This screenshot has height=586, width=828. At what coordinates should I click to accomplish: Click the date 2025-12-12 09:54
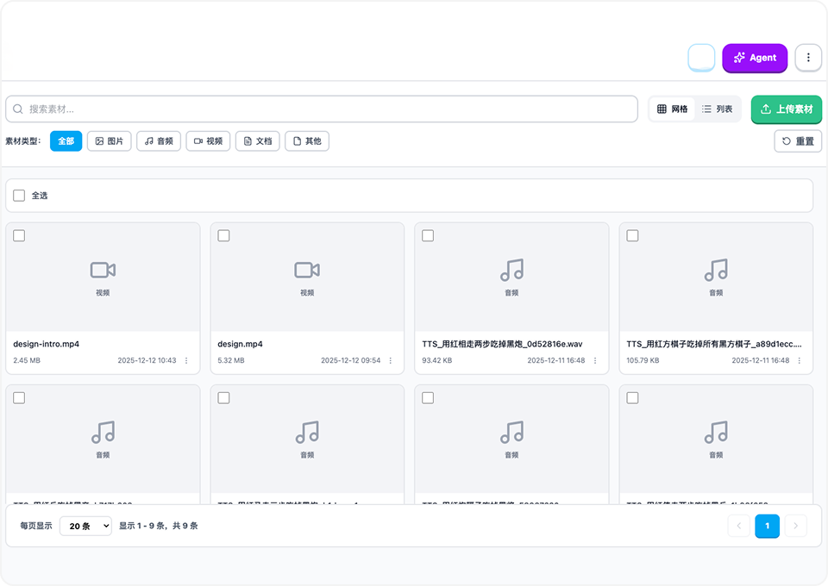coord(351,360)
